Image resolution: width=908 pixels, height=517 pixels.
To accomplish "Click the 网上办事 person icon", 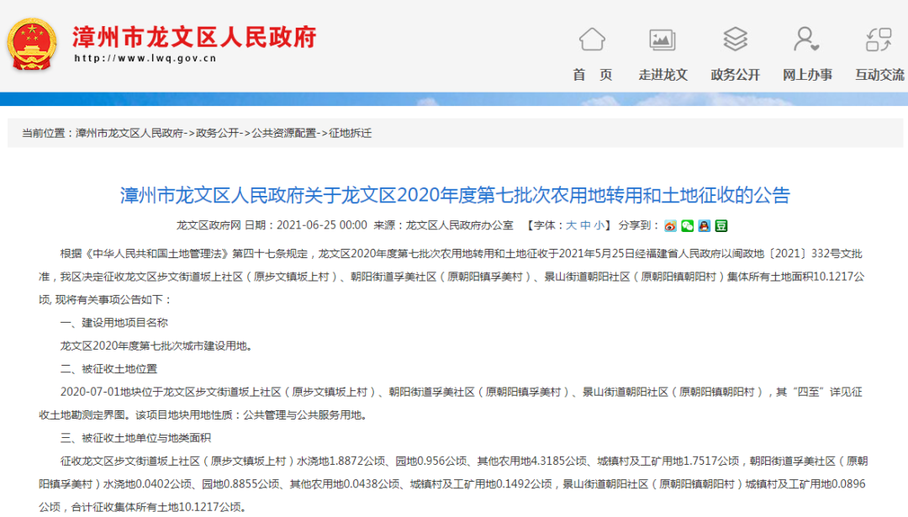I will pos(806,40).
